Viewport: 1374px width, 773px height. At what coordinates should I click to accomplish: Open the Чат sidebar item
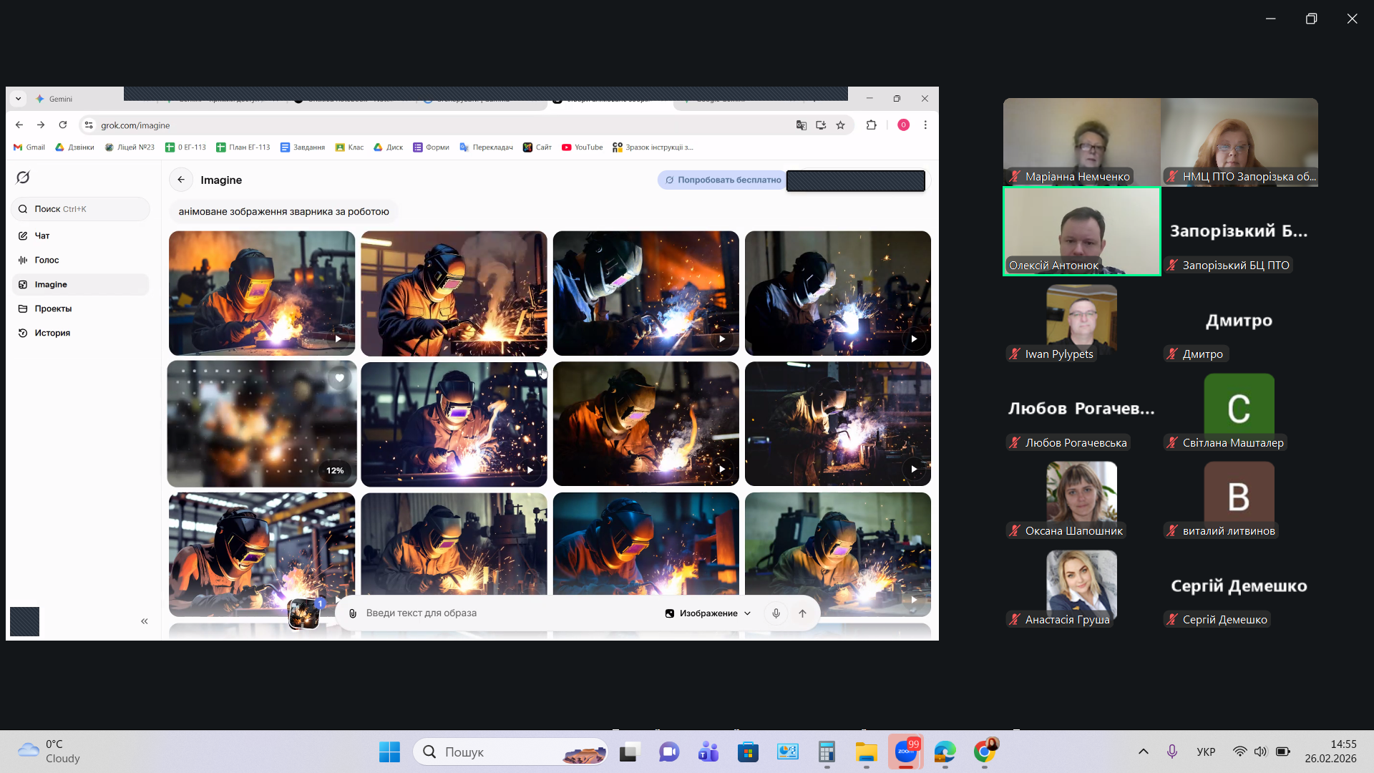coord(42,235)
